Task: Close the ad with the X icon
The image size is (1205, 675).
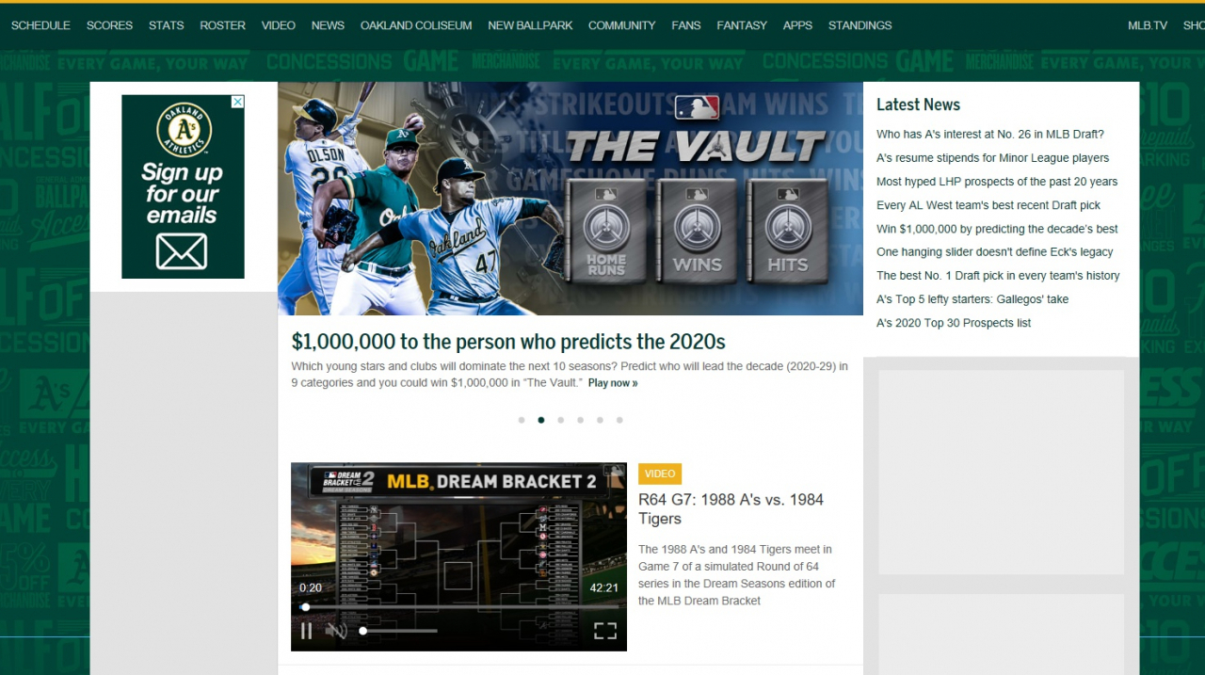Action: tap(238, 101)
